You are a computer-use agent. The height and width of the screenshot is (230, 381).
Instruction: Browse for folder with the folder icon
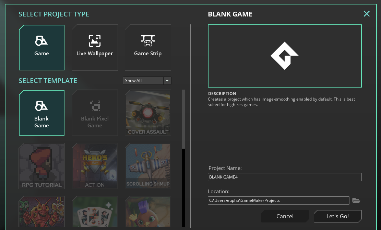point(356,200)
